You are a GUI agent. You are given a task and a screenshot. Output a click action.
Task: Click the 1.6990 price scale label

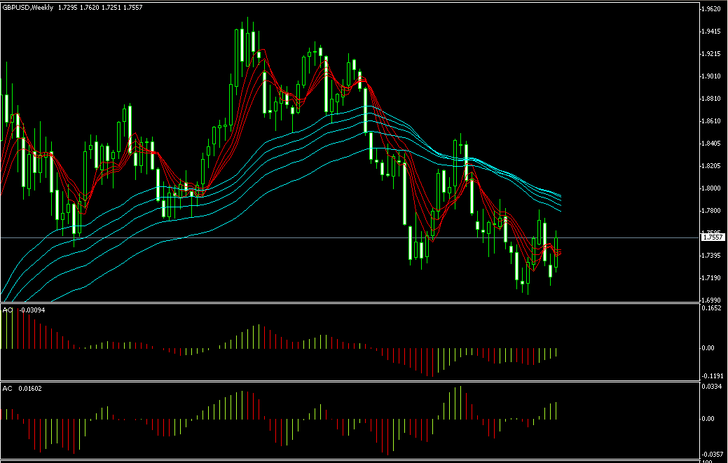coord(711,300)
